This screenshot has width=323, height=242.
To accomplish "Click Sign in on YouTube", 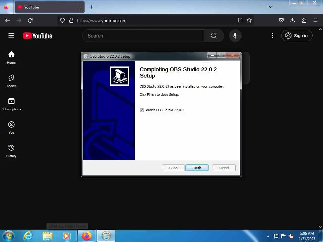I will (x=297, y=36).
